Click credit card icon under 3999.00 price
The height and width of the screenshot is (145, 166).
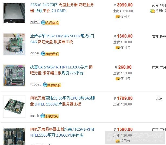(118, 17)
